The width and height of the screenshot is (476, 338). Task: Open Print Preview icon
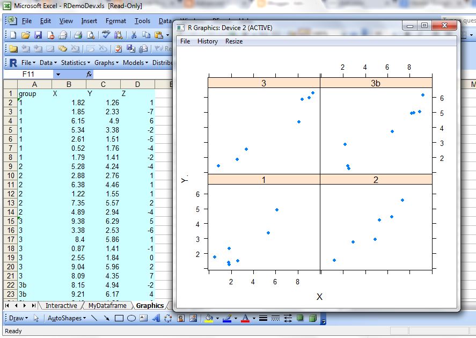[x=91, y=35]
